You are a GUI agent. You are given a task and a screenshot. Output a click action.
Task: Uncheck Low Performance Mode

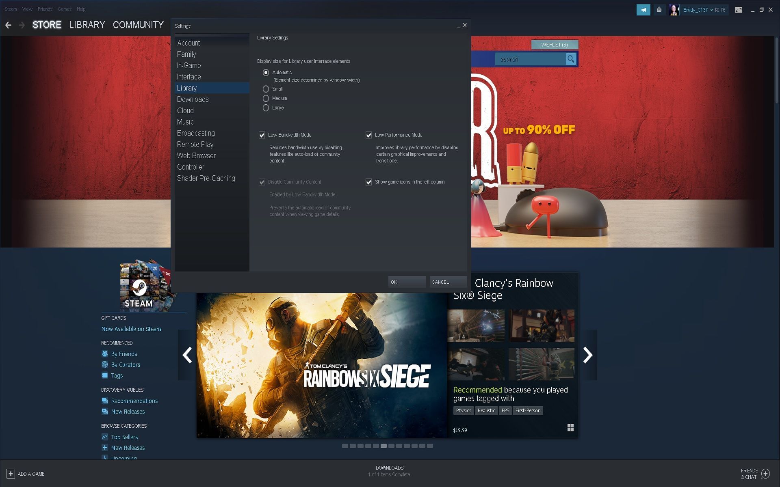(368, 135)
